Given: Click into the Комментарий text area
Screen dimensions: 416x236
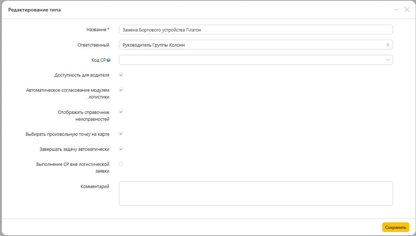Looking at the screenshot, I should [x=256, y=193].
